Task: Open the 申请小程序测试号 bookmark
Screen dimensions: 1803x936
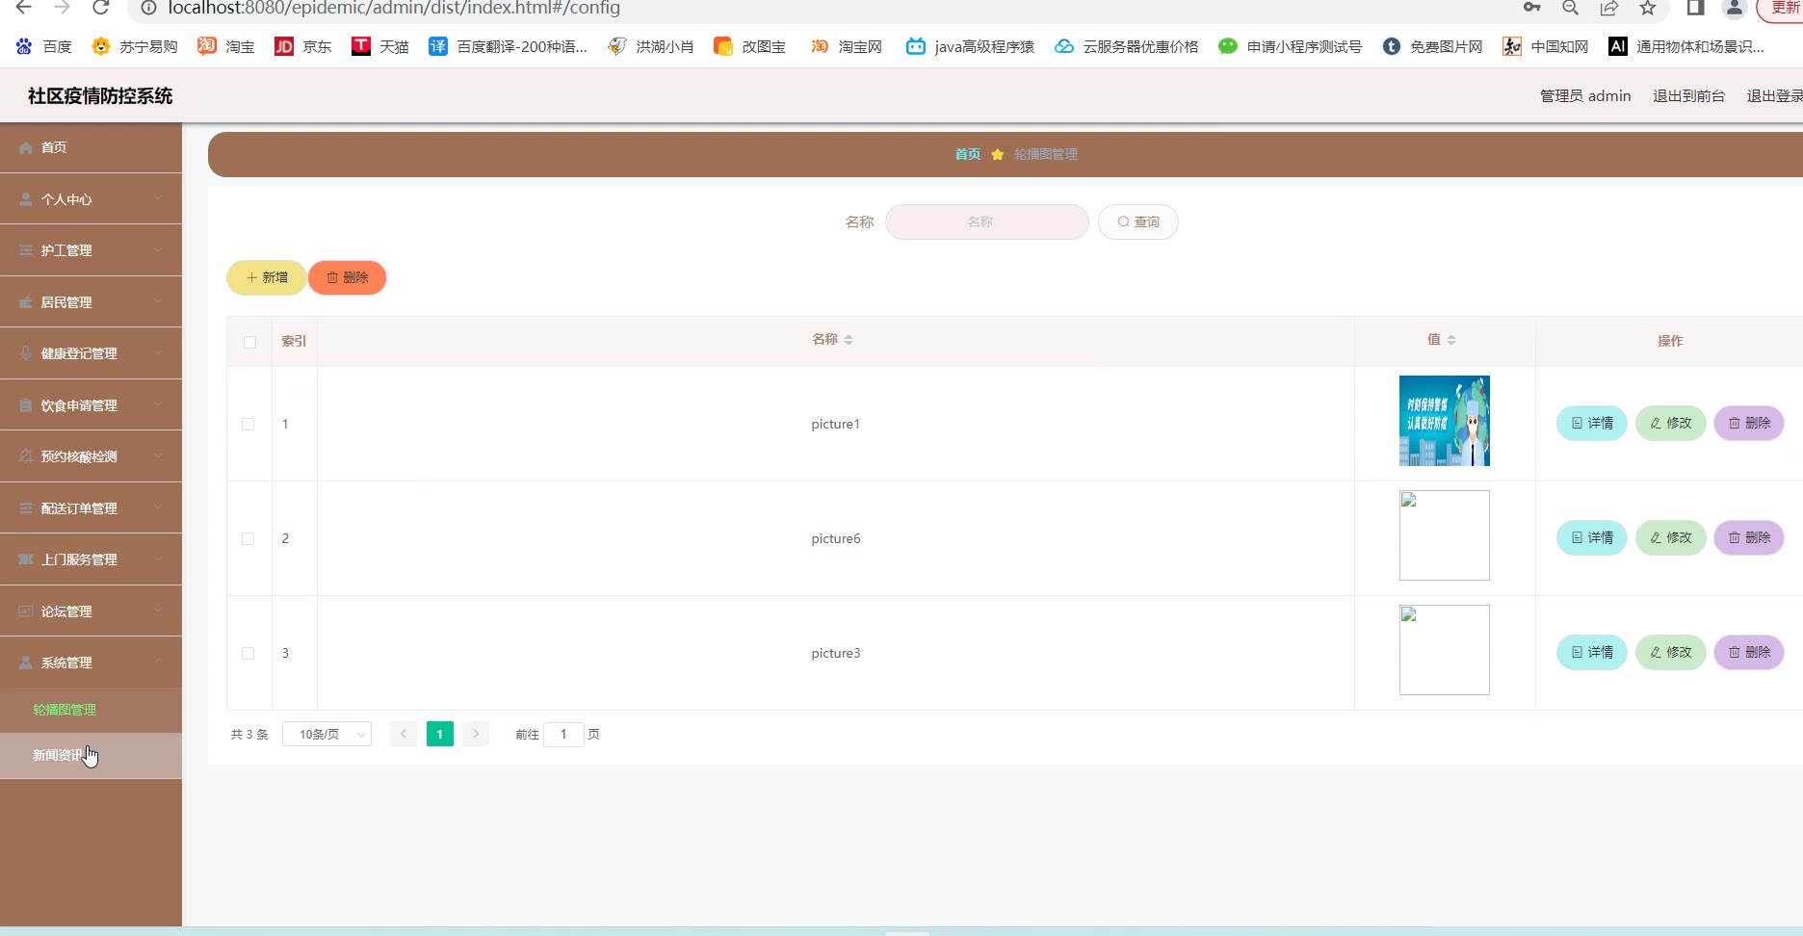Action: [1290, 46]
